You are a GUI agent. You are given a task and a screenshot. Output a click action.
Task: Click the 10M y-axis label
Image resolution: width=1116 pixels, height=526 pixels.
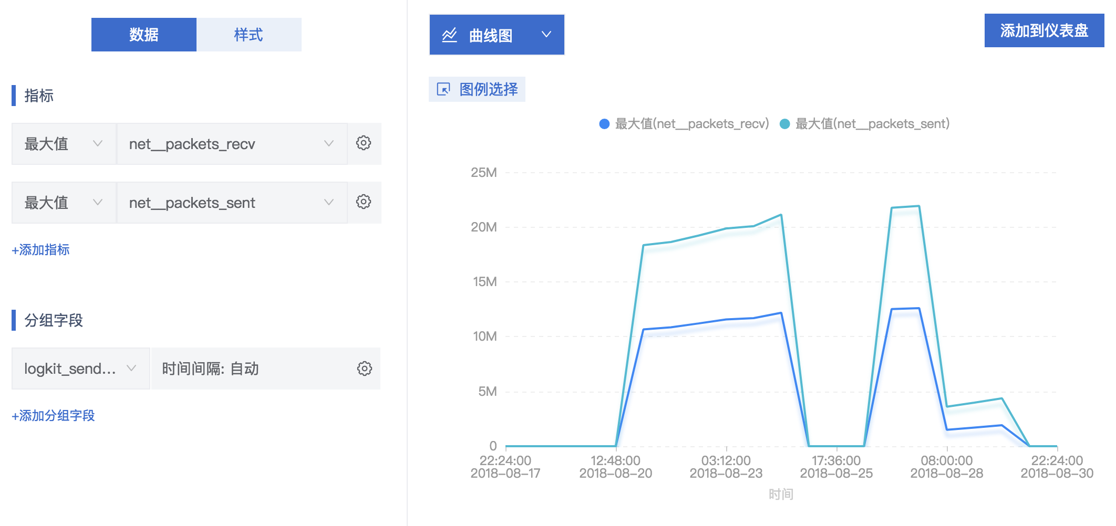pos(484,336)
